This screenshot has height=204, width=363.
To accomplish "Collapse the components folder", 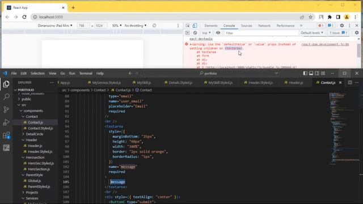I will click(x=33, y=111).
